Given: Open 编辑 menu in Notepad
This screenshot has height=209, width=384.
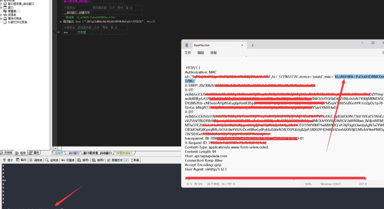Looking at the screenshot, I should [x=201, y=53].
